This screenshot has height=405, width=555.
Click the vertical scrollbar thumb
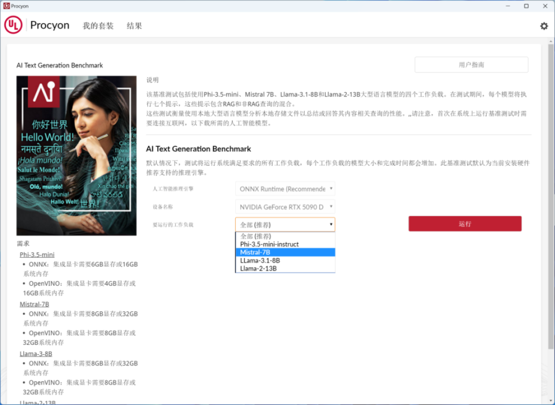pos(551,196)
